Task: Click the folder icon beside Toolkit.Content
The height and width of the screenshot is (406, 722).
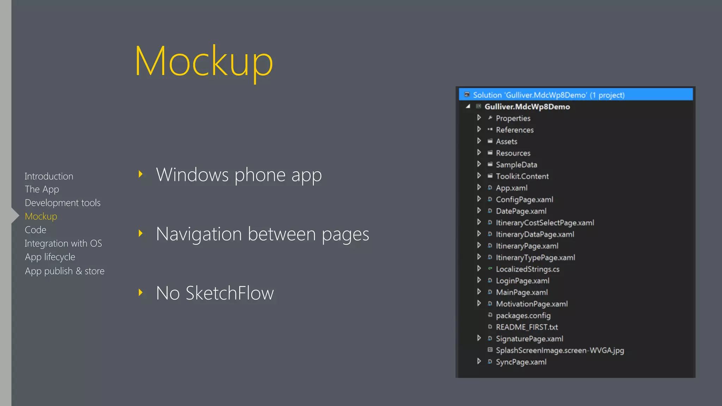Action: (x=490, y=176)
